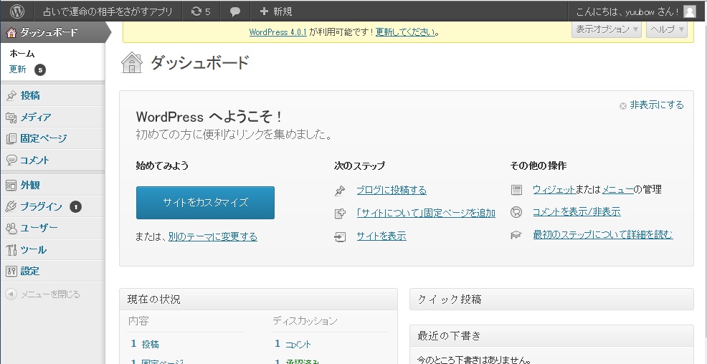Viewport: 707px width, 364px height.
Task: Open the 固定ページ sidebar menu
Action: [53, 138]
